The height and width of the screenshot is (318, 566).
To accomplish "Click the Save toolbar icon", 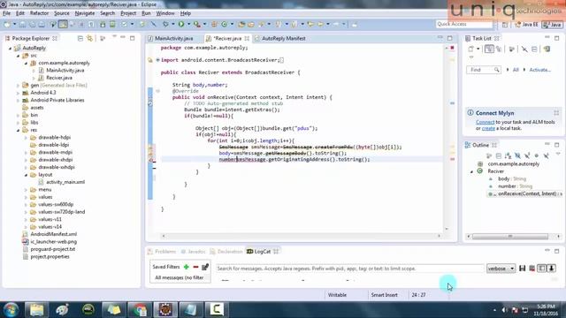I will point(22,24).
